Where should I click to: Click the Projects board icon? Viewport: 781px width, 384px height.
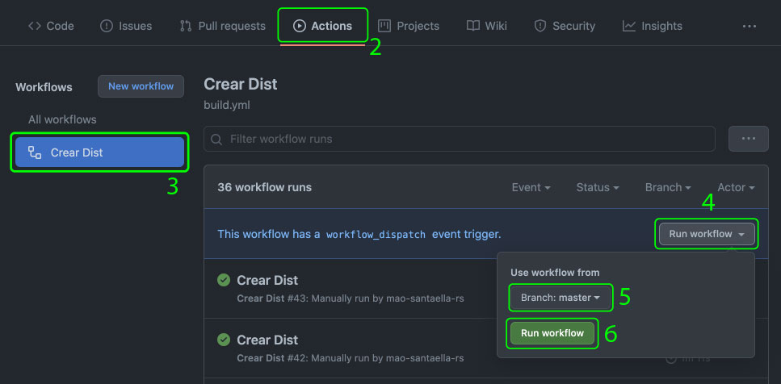384,26
